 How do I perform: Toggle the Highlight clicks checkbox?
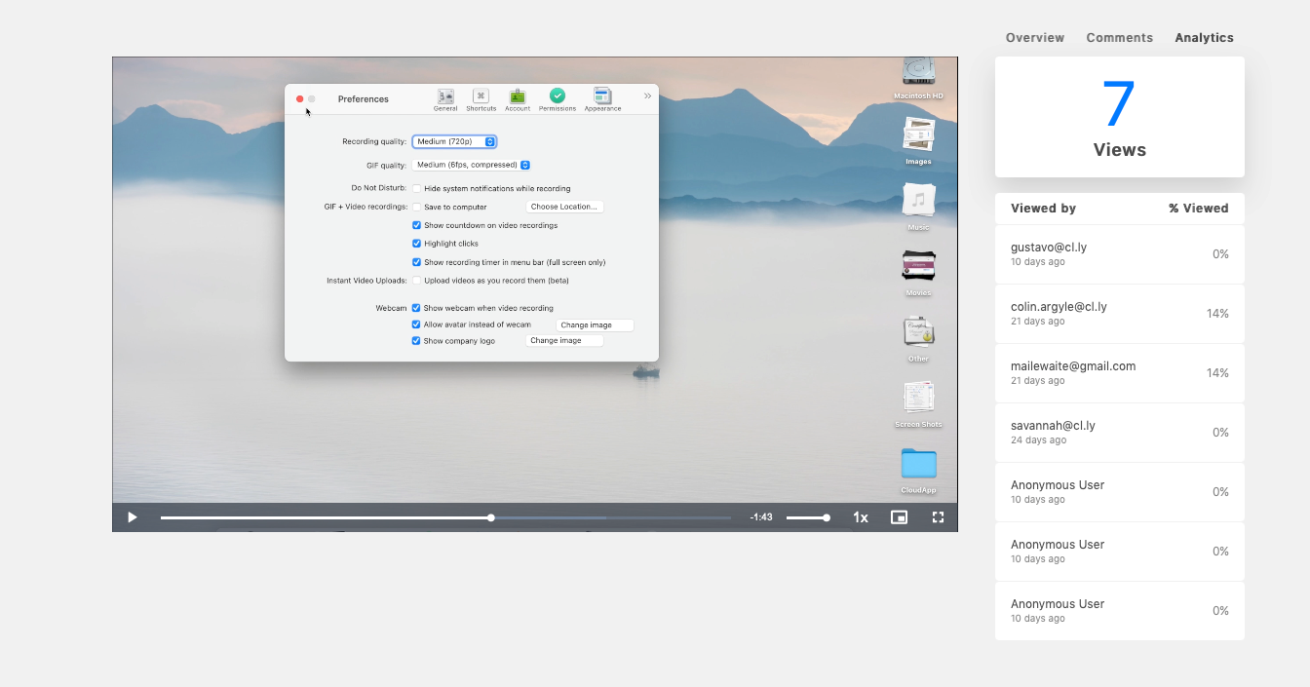click(x=416, y=244)
